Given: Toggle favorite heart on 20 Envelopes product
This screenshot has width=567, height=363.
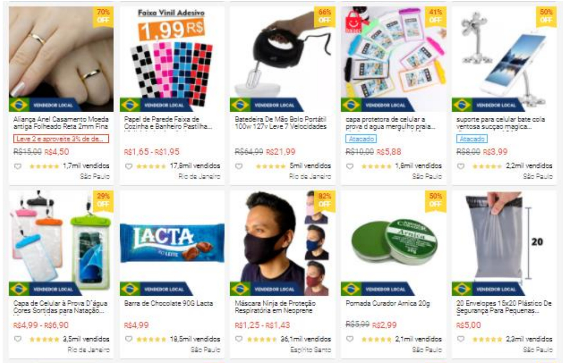Looking at the screenshot, I should [460, 339].
